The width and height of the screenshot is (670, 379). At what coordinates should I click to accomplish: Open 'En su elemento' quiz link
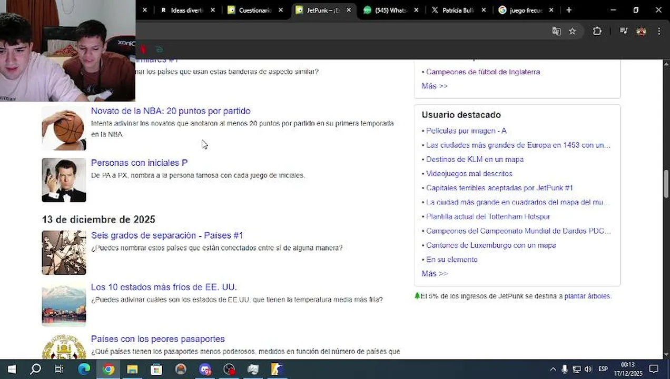pos(452,260)
